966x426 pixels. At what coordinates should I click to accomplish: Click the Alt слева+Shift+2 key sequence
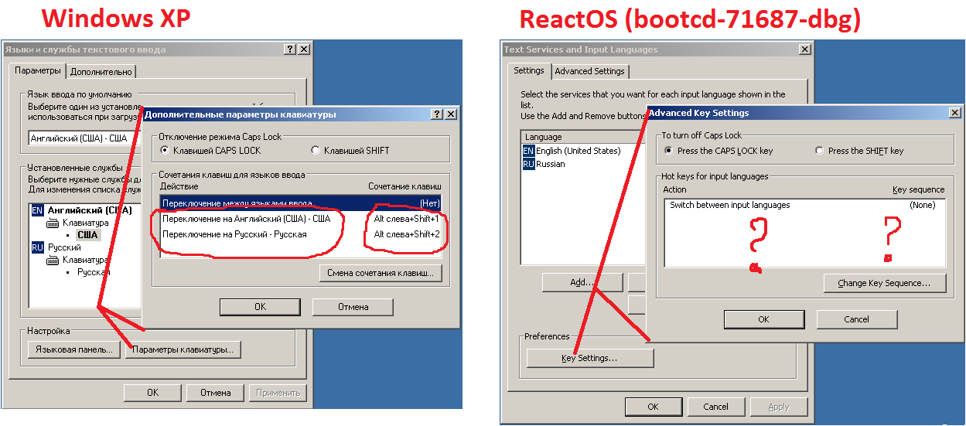(x=407, y=234)
